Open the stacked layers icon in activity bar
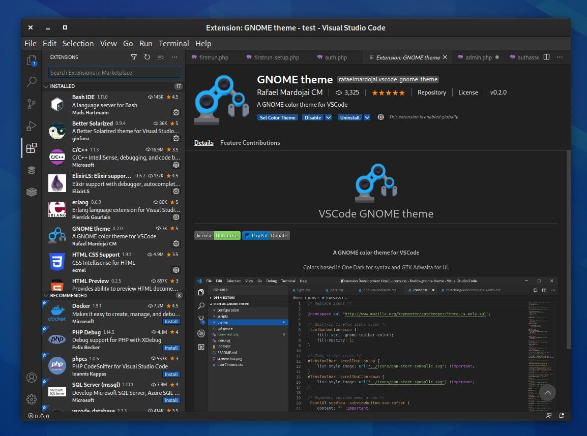The width and height of the screenshot is (587, 436). [32, 192]
